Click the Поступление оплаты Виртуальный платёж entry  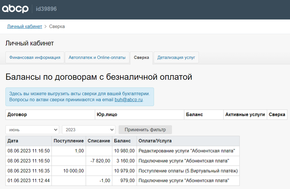pyautogui.click(x=188, y=171)
